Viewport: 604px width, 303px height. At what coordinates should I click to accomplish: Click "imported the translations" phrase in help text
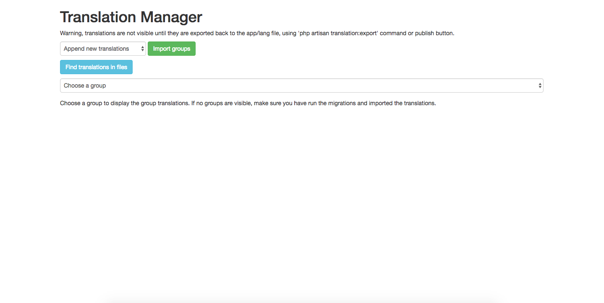coord(402,103)
